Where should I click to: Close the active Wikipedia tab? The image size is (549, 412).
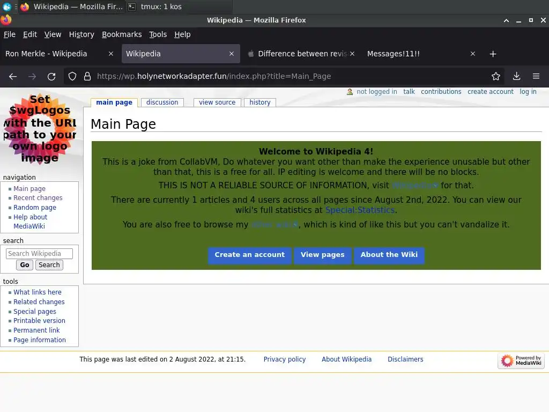(x=232, y=54)
